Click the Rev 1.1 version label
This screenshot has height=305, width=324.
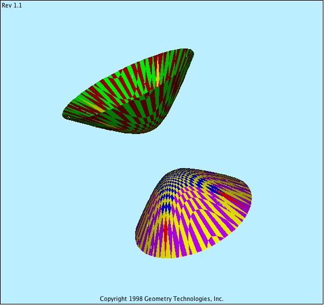[x=12, y=6]
